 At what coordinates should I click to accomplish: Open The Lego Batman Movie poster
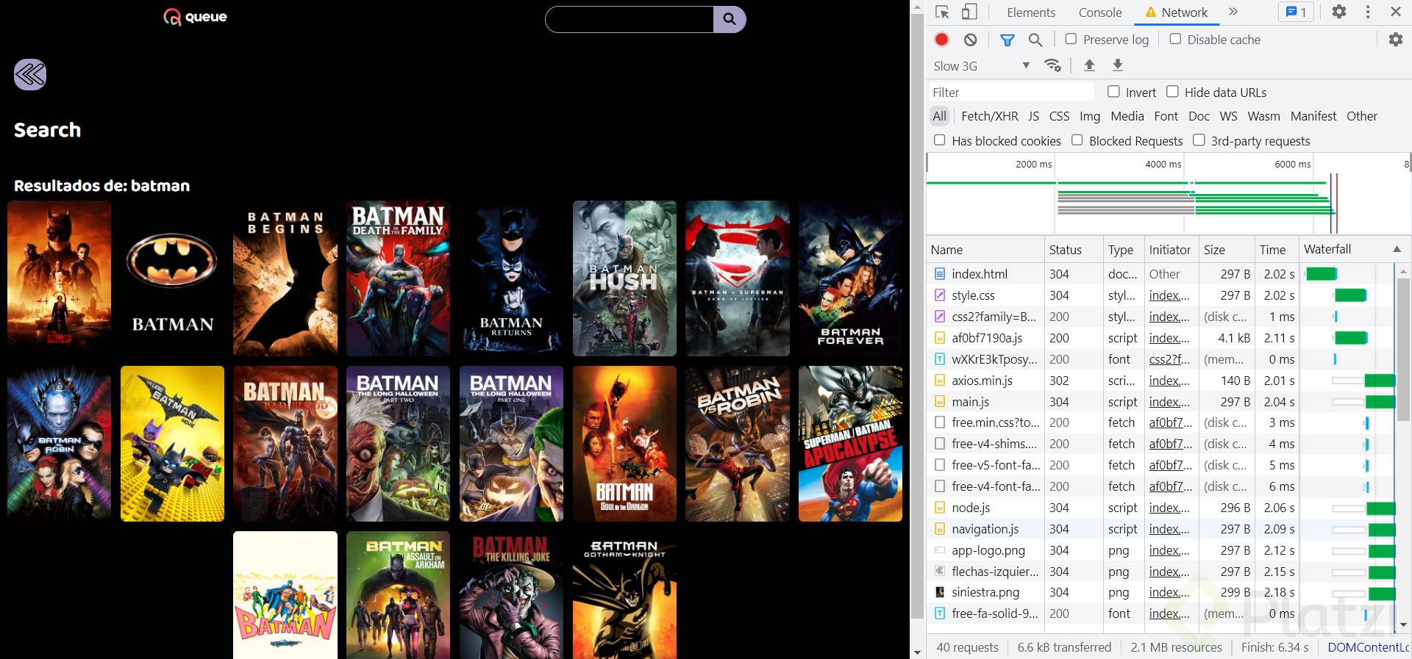[x=172, y=444]
